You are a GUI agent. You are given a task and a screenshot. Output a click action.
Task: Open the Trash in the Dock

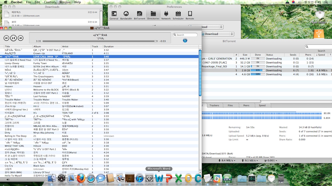click(281, 178)
